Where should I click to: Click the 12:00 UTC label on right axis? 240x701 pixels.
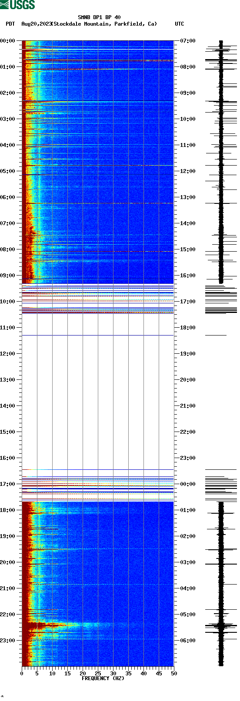point(188,171)
